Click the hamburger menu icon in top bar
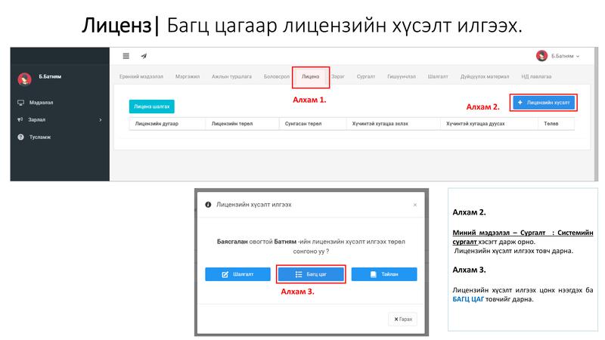Viewport: 605px width, 340px height. 126,56
